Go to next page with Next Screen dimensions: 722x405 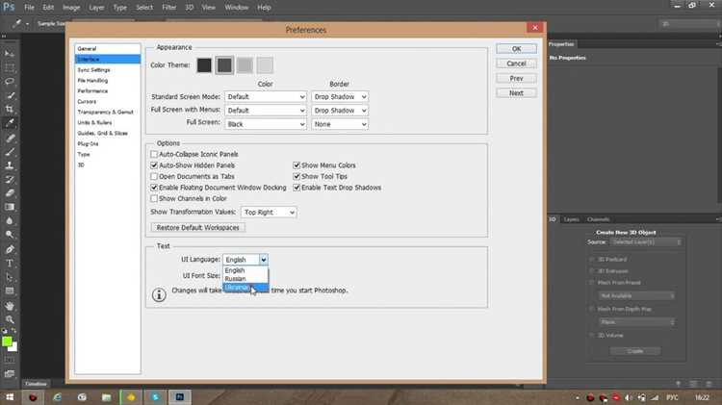point(516,93)
